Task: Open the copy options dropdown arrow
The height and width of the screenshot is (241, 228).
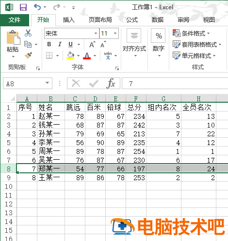Action: [x=36, y=44]
